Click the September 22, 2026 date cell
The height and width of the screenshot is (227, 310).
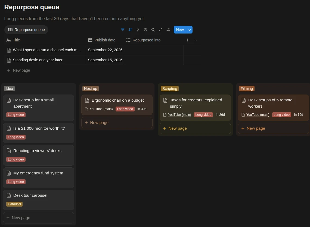pos(105,50)
